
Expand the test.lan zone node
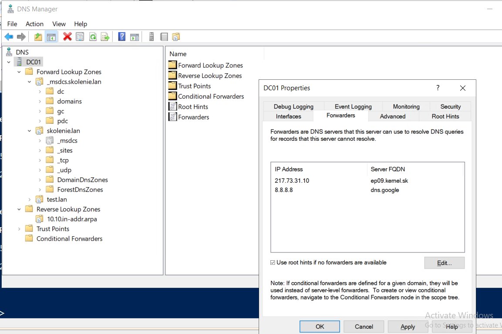click(x=30, y=199)
